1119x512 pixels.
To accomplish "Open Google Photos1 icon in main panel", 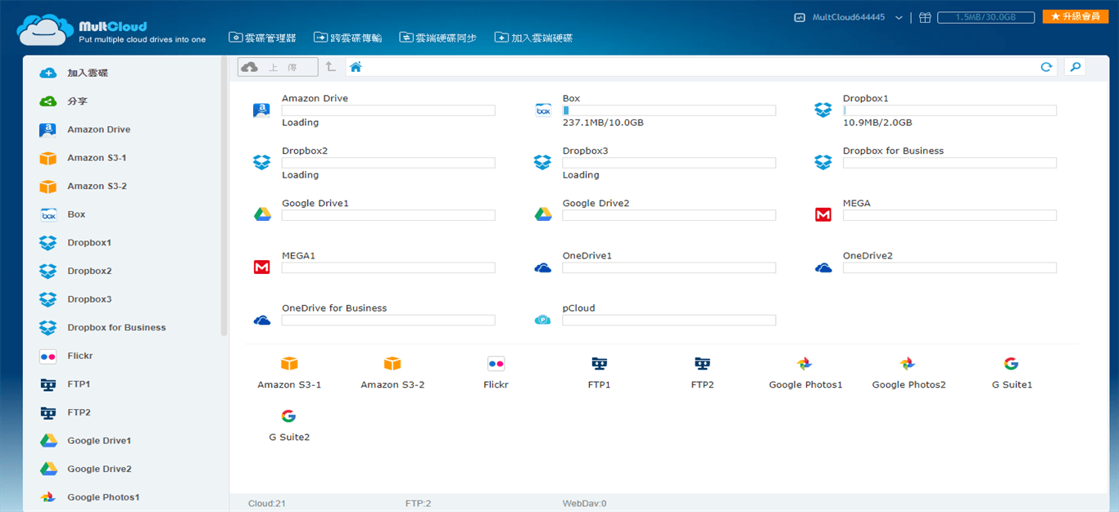I will point(804,364).
